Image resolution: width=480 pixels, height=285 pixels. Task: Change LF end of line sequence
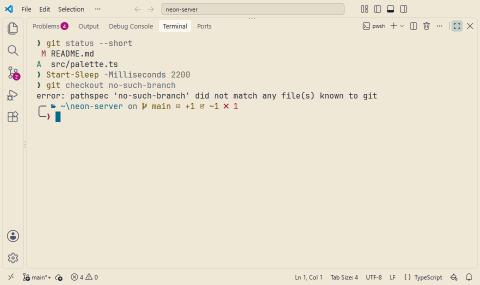pyautogui.click(x=393, y=277)
